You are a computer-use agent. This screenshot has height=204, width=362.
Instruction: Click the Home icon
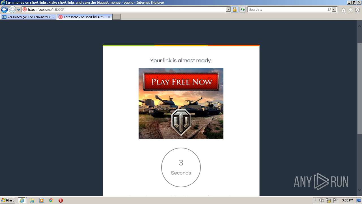tap(343, 10)
